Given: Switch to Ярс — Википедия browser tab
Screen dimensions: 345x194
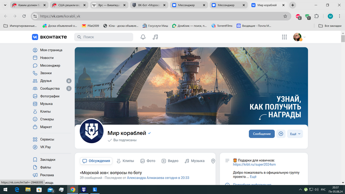Looking at the screenshot, I should pyautogui.click(x=109, y=5).
